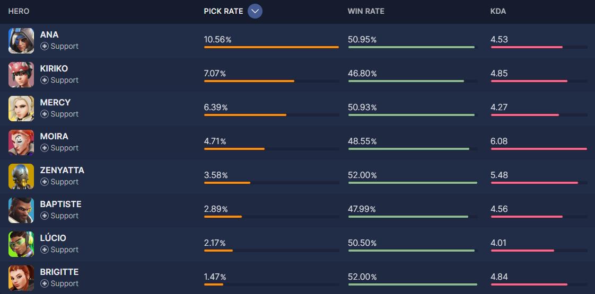Open the ZENYATTA hero name link

pyautogui.click(x=62, y=171)
